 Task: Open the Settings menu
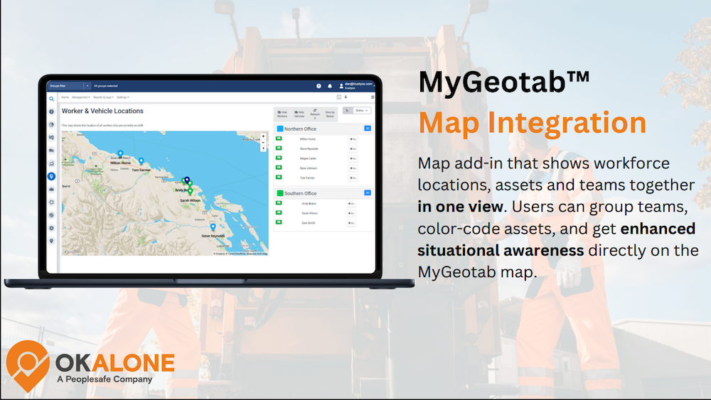pos(123,97)
